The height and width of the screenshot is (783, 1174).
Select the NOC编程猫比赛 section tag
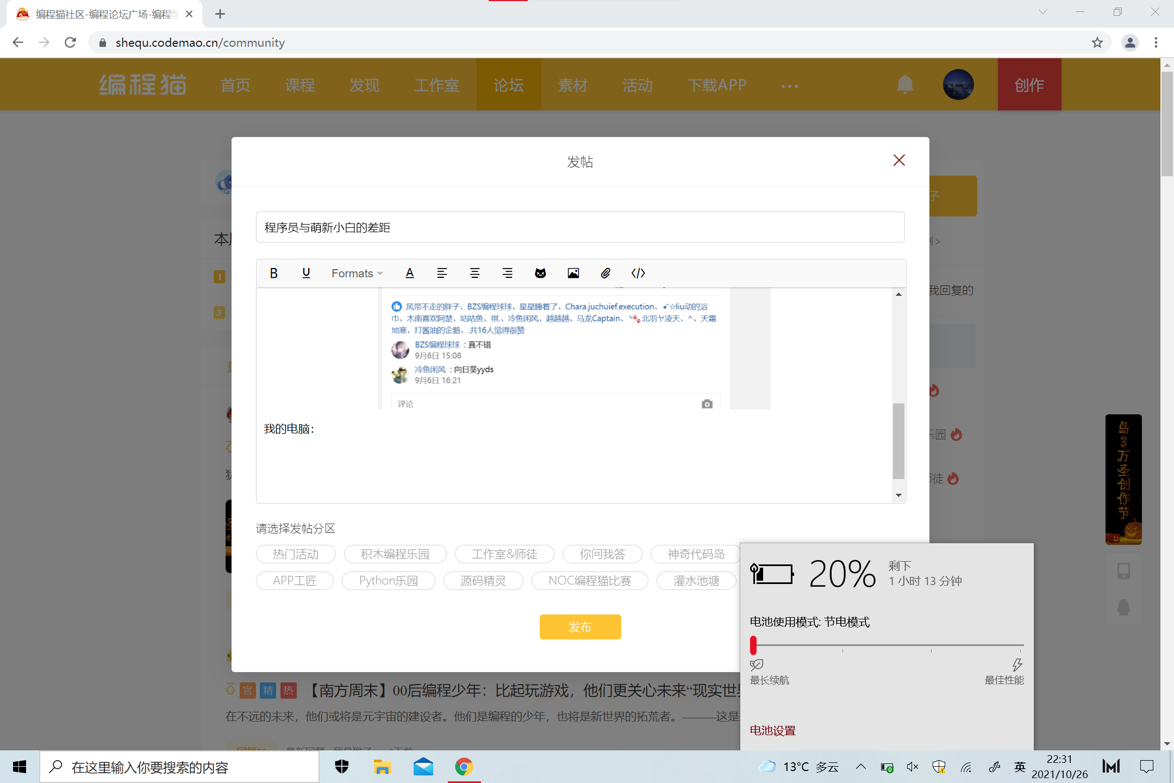(x=590, y=581)
